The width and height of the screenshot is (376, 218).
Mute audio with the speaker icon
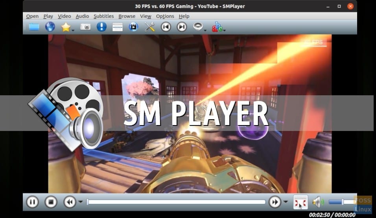pyautogui.click(x=318, y=202)
